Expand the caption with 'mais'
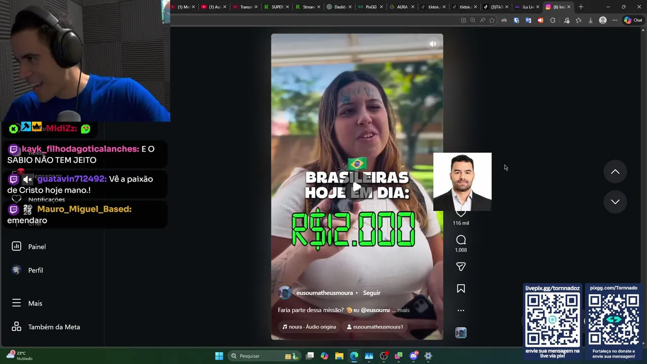The width and height of the screenshot is (647, 364). (x=403, y=310)
